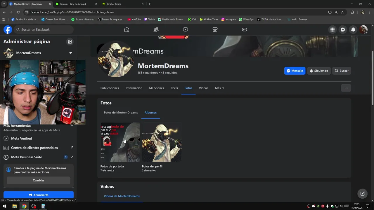Open the Chrome extensions puzzle icon

click(352, 12)
